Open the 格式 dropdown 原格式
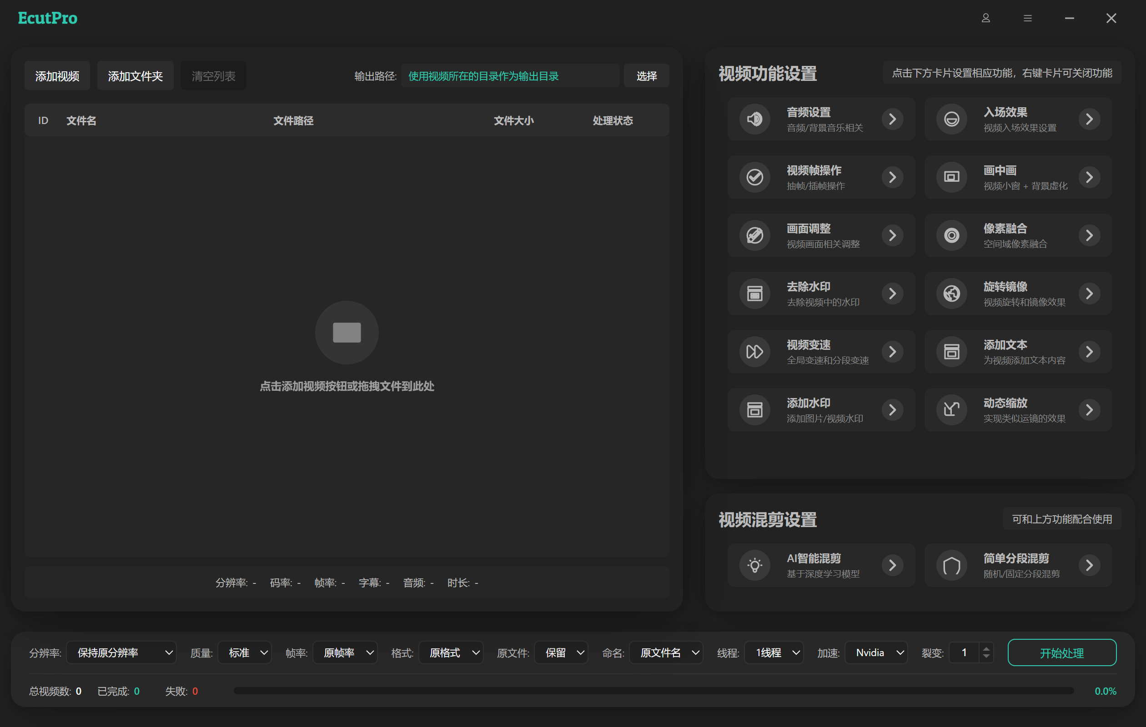The width and height of the screenshot is (1146, 727). [x=451, y=653]
